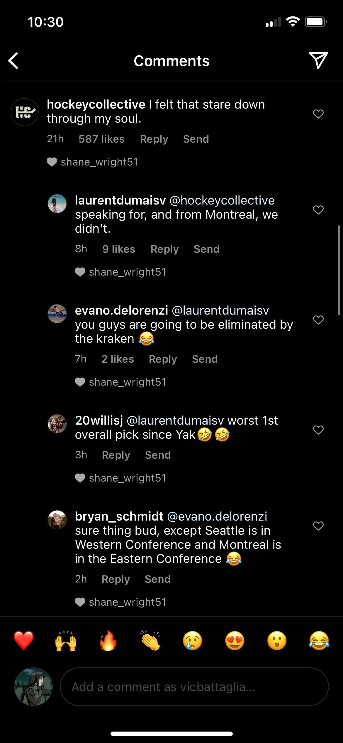Send bryan_schmidt's comment to someone
This screenshot has width=343, height=743.
tap(157, 579)
